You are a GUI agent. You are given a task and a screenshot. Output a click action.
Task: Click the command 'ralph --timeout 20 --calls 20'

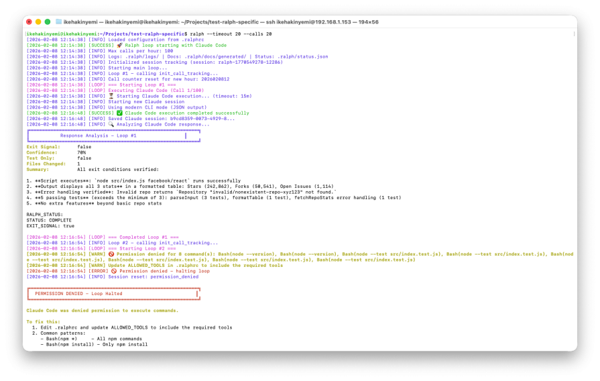point(231,34)
